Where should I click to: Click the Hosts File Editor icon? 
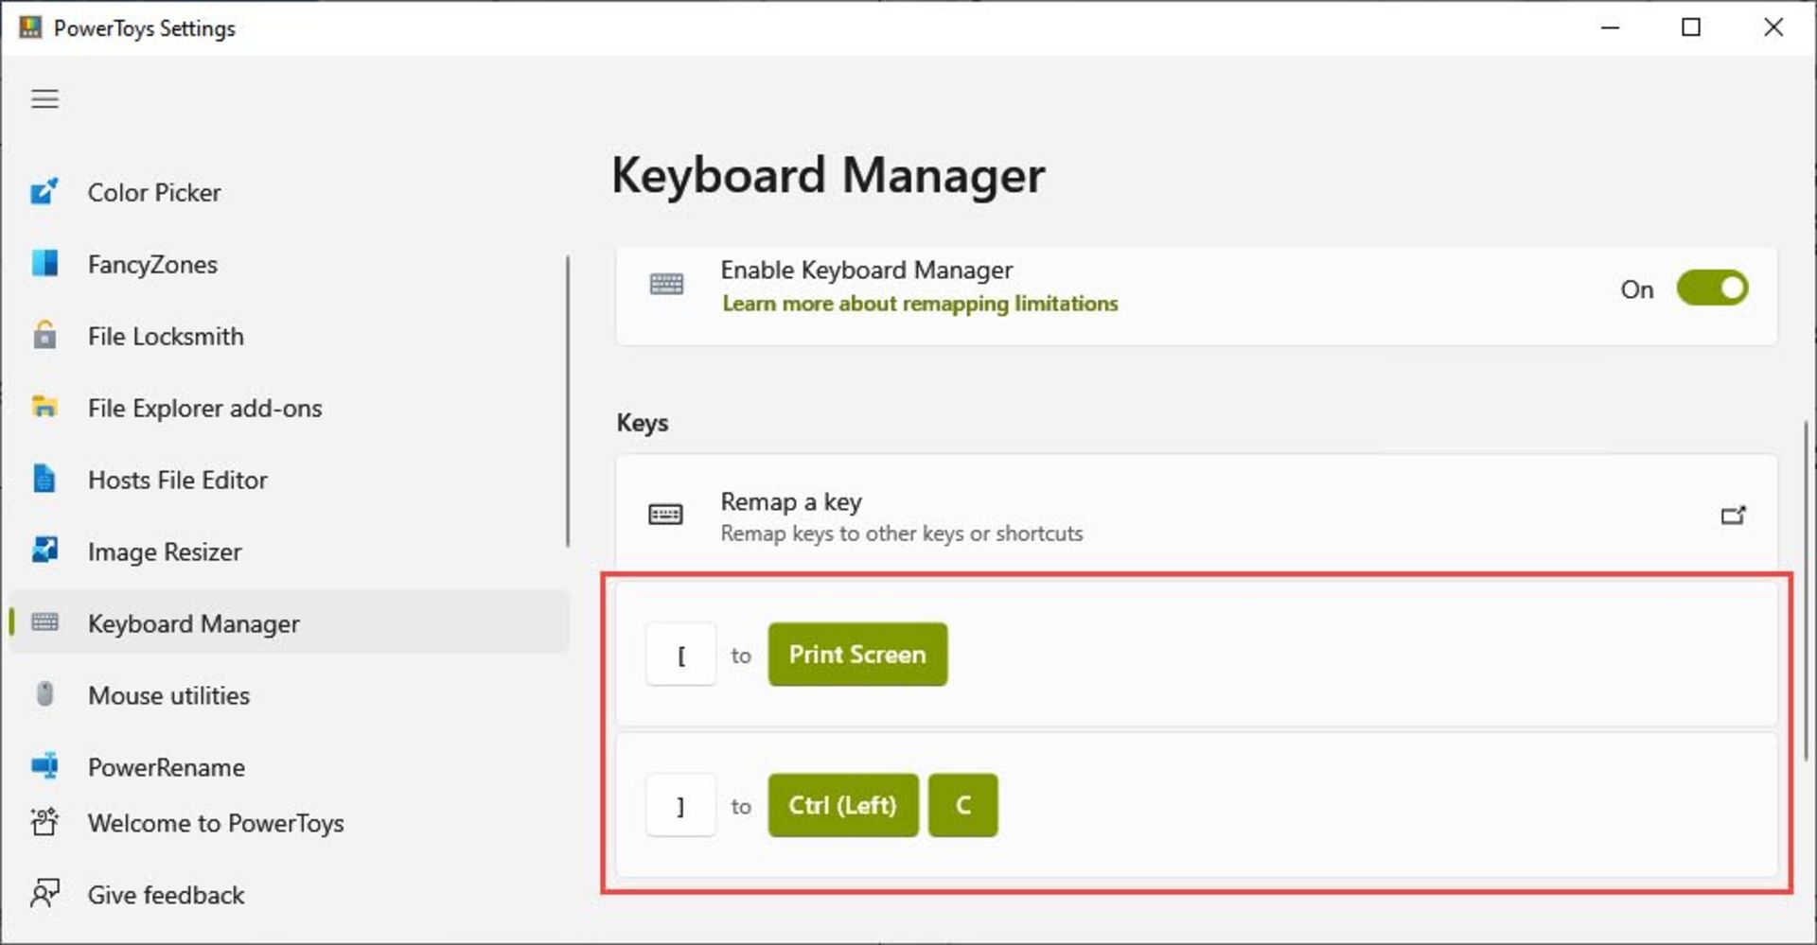pos(44,480)
